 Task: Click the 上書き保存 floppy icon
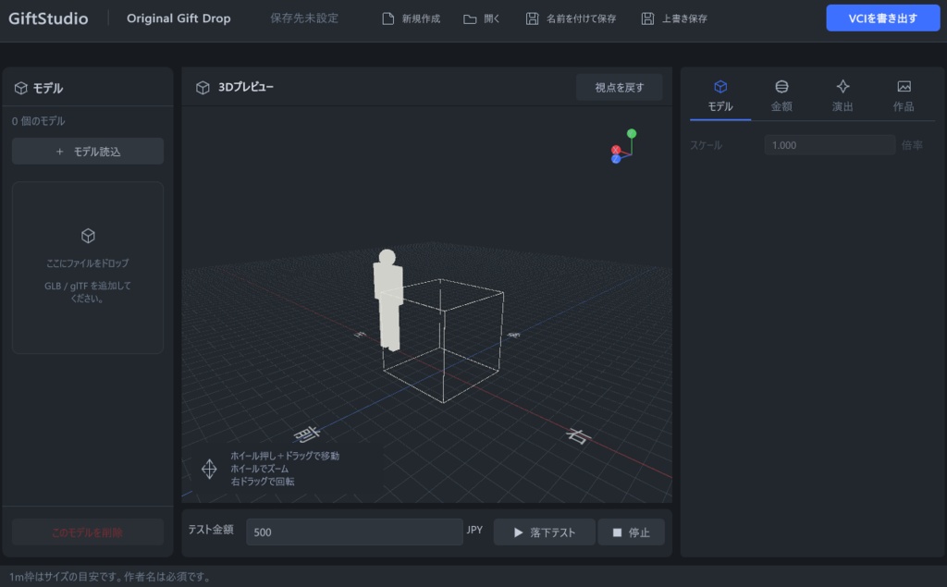click(647, 18)
